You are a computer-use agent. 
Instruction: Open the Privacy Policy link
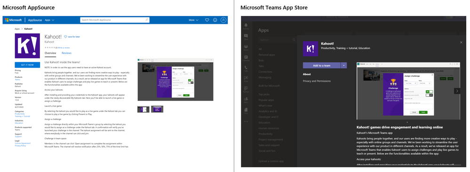[20, 146]
